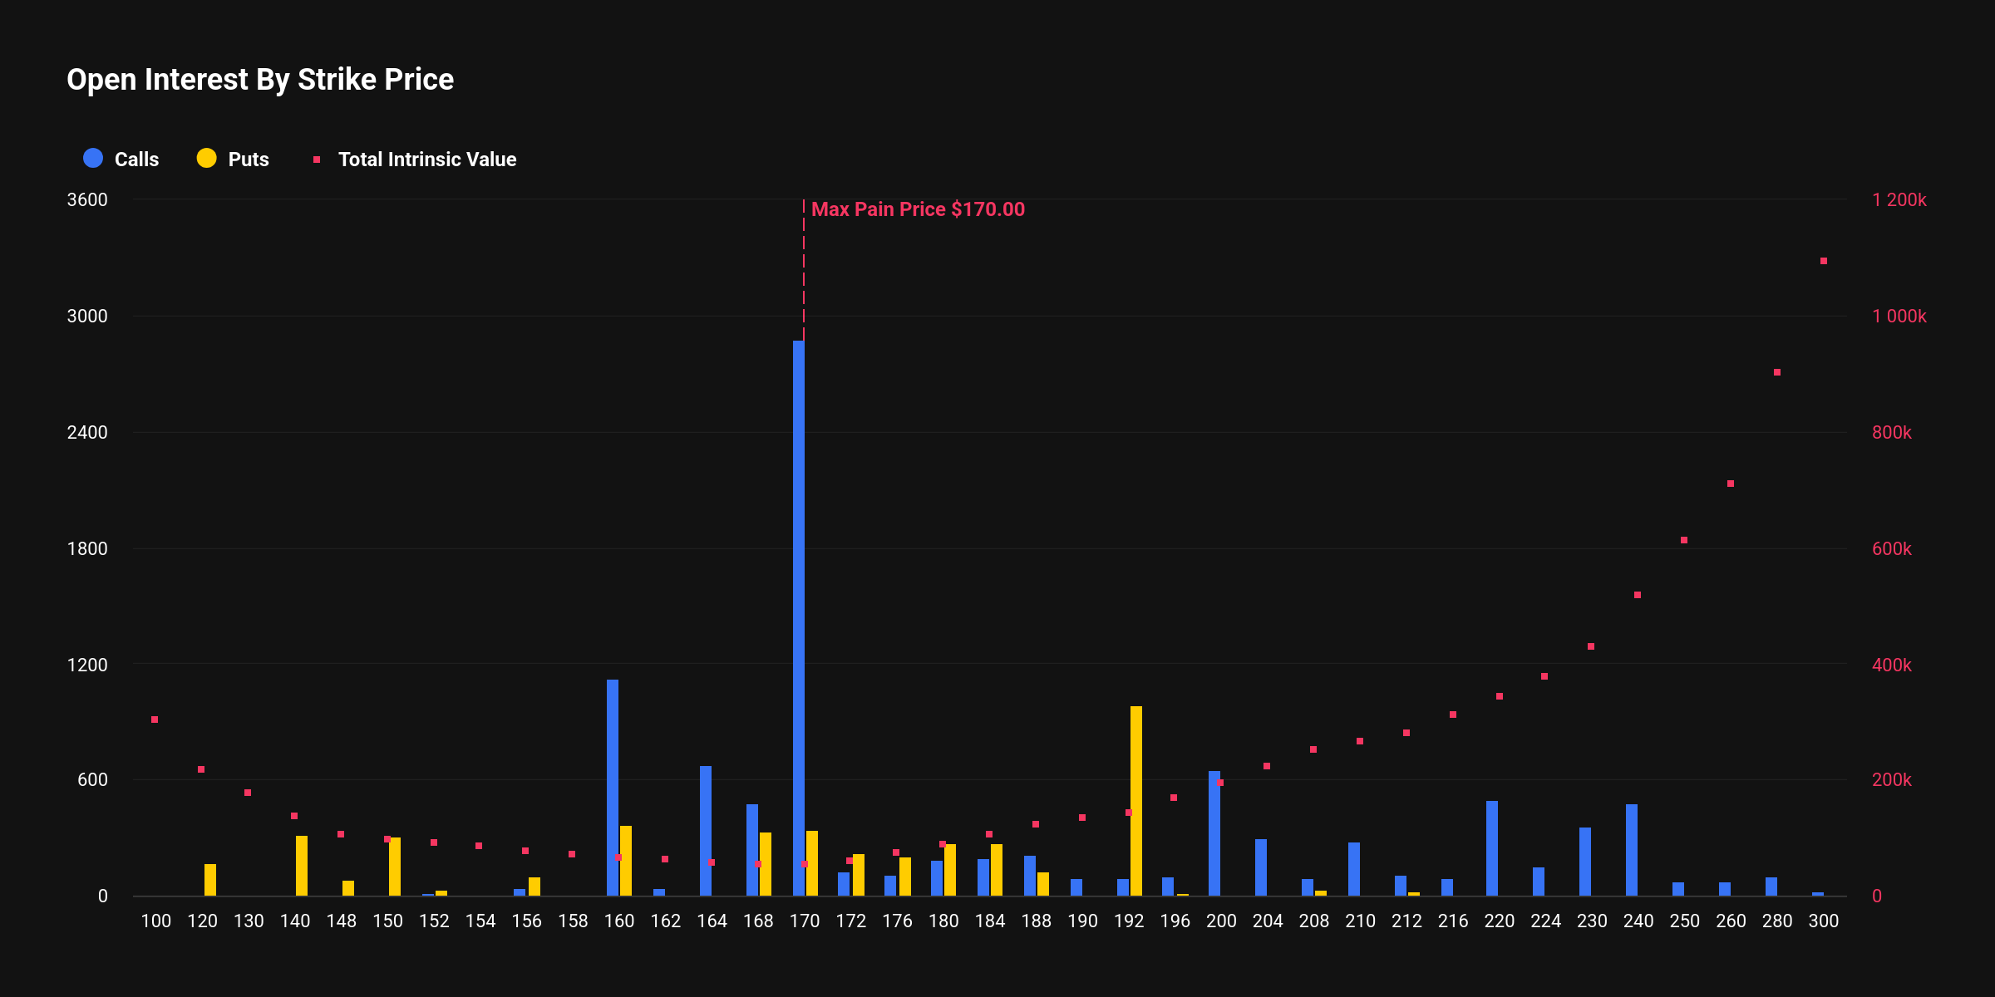The image size is (1995, 997).
Task: Click the yellow puts bar at strike 150
Action: (395, 867)
